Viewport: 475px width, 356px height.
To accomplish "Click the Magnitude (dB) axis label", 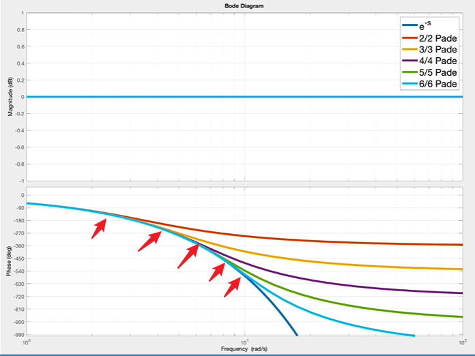I will [x=10, y=97].
